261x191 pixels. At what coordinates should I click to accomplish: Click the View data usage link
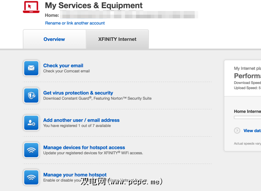(252, 131)
